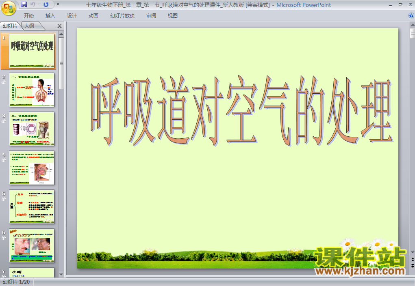This screenshot has width=415, height=286.
Task: Open PowerPoint help via the question mark icon
Action: [411, 15]
